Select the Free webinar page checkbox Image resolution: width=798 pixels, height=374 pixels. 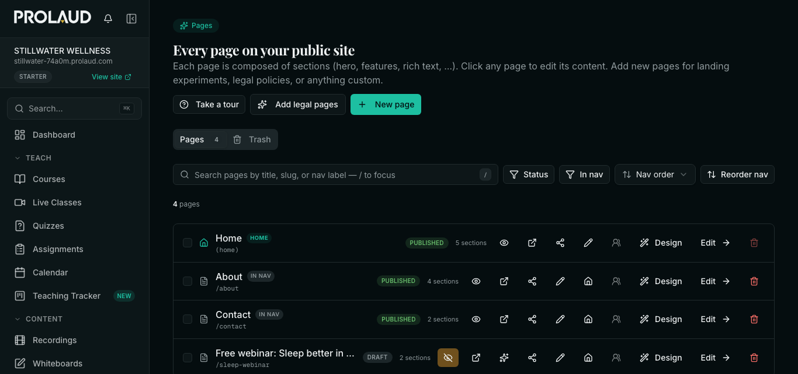(x=188, y=358)
